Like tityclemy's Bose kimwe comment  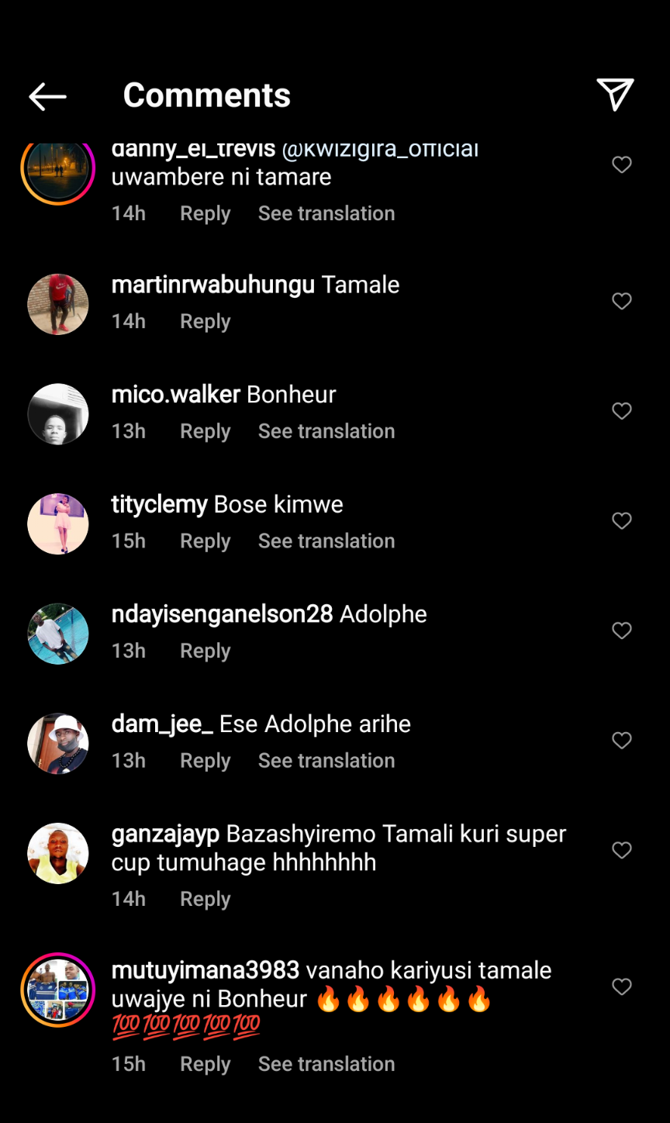click(622, 520)
